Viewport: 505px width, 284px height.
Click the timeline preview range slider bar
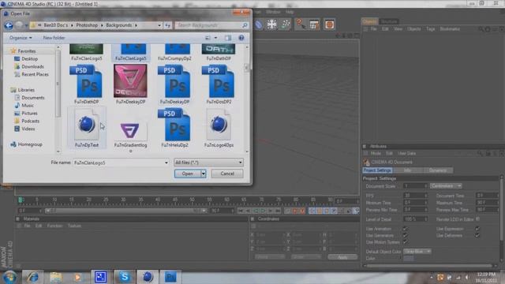click(125, 211)
